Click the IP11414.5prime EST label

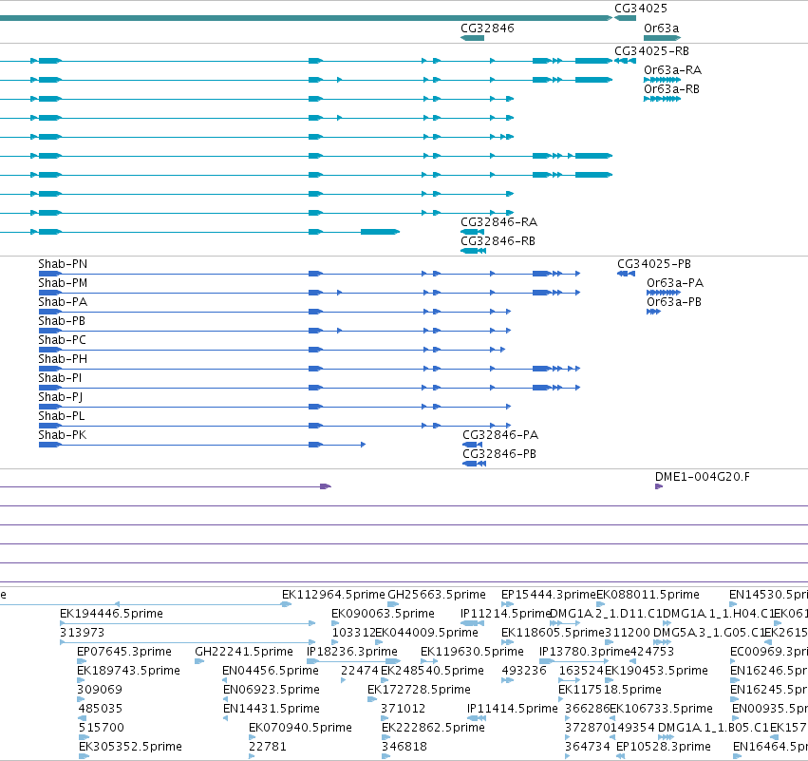[x=512, y=709]
